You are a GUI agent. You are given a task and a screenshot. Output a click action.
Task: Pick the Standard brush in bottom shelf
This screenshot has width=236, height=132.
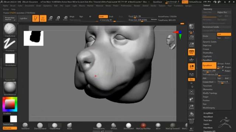[x=25, y=126]
